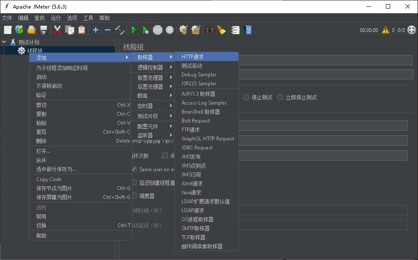This screenshot has height=260, width=418.
Task: Expand the 测试片段 submenu
Action: pos(153,116)
